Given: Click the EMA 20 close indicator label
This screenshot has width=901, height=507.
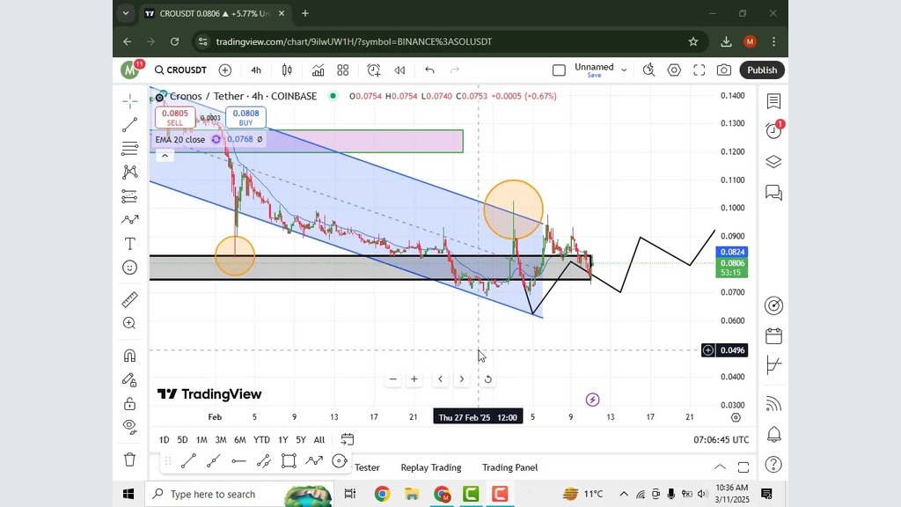Looking at the screenshot, I should [179, 139].
